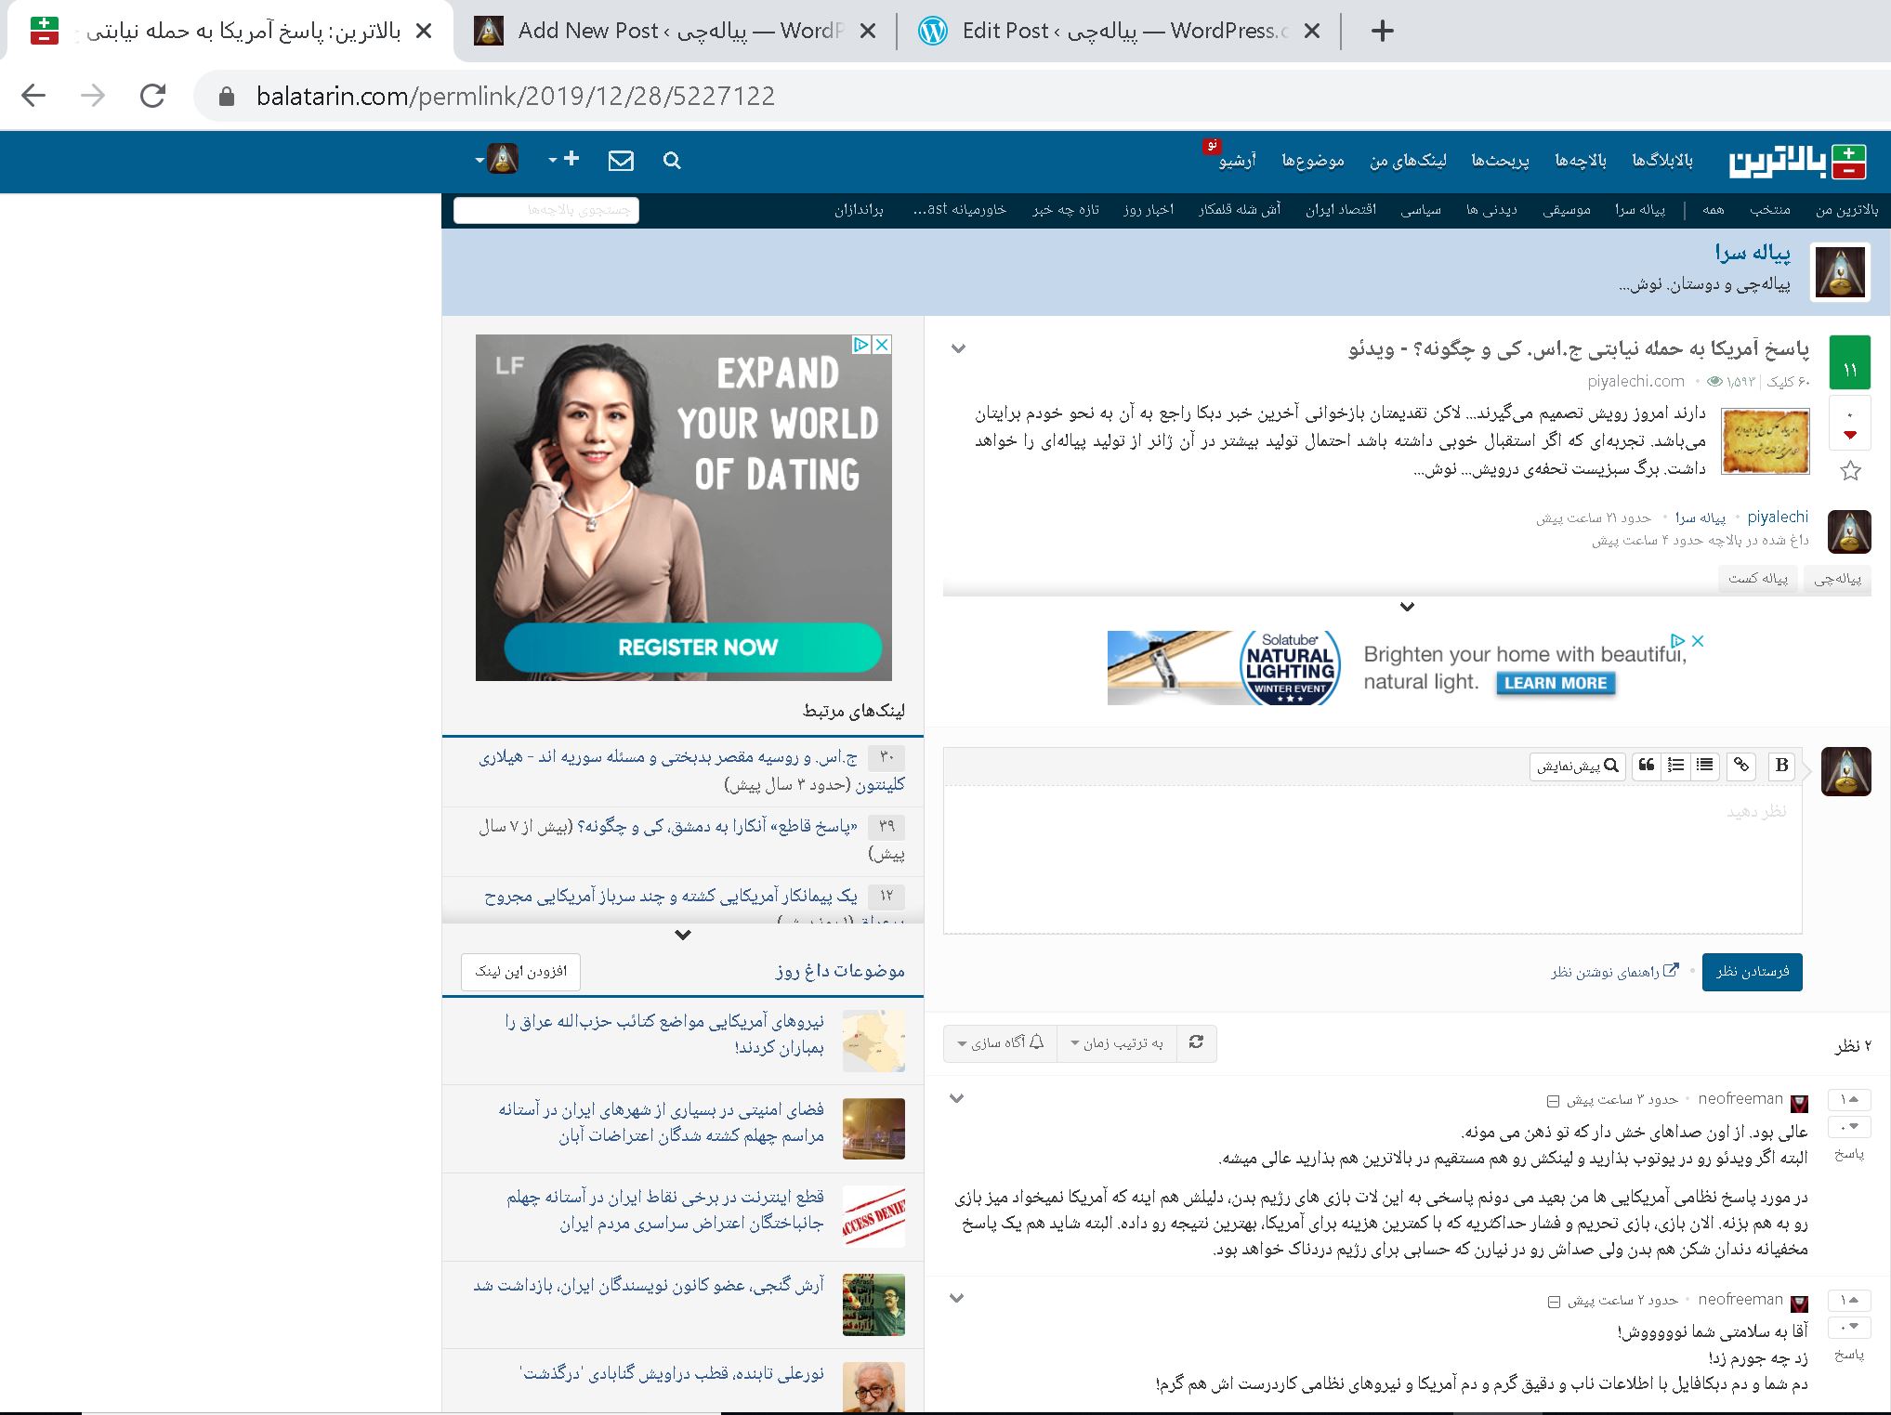Open the piyalechi.com source link

(1635, 381)
